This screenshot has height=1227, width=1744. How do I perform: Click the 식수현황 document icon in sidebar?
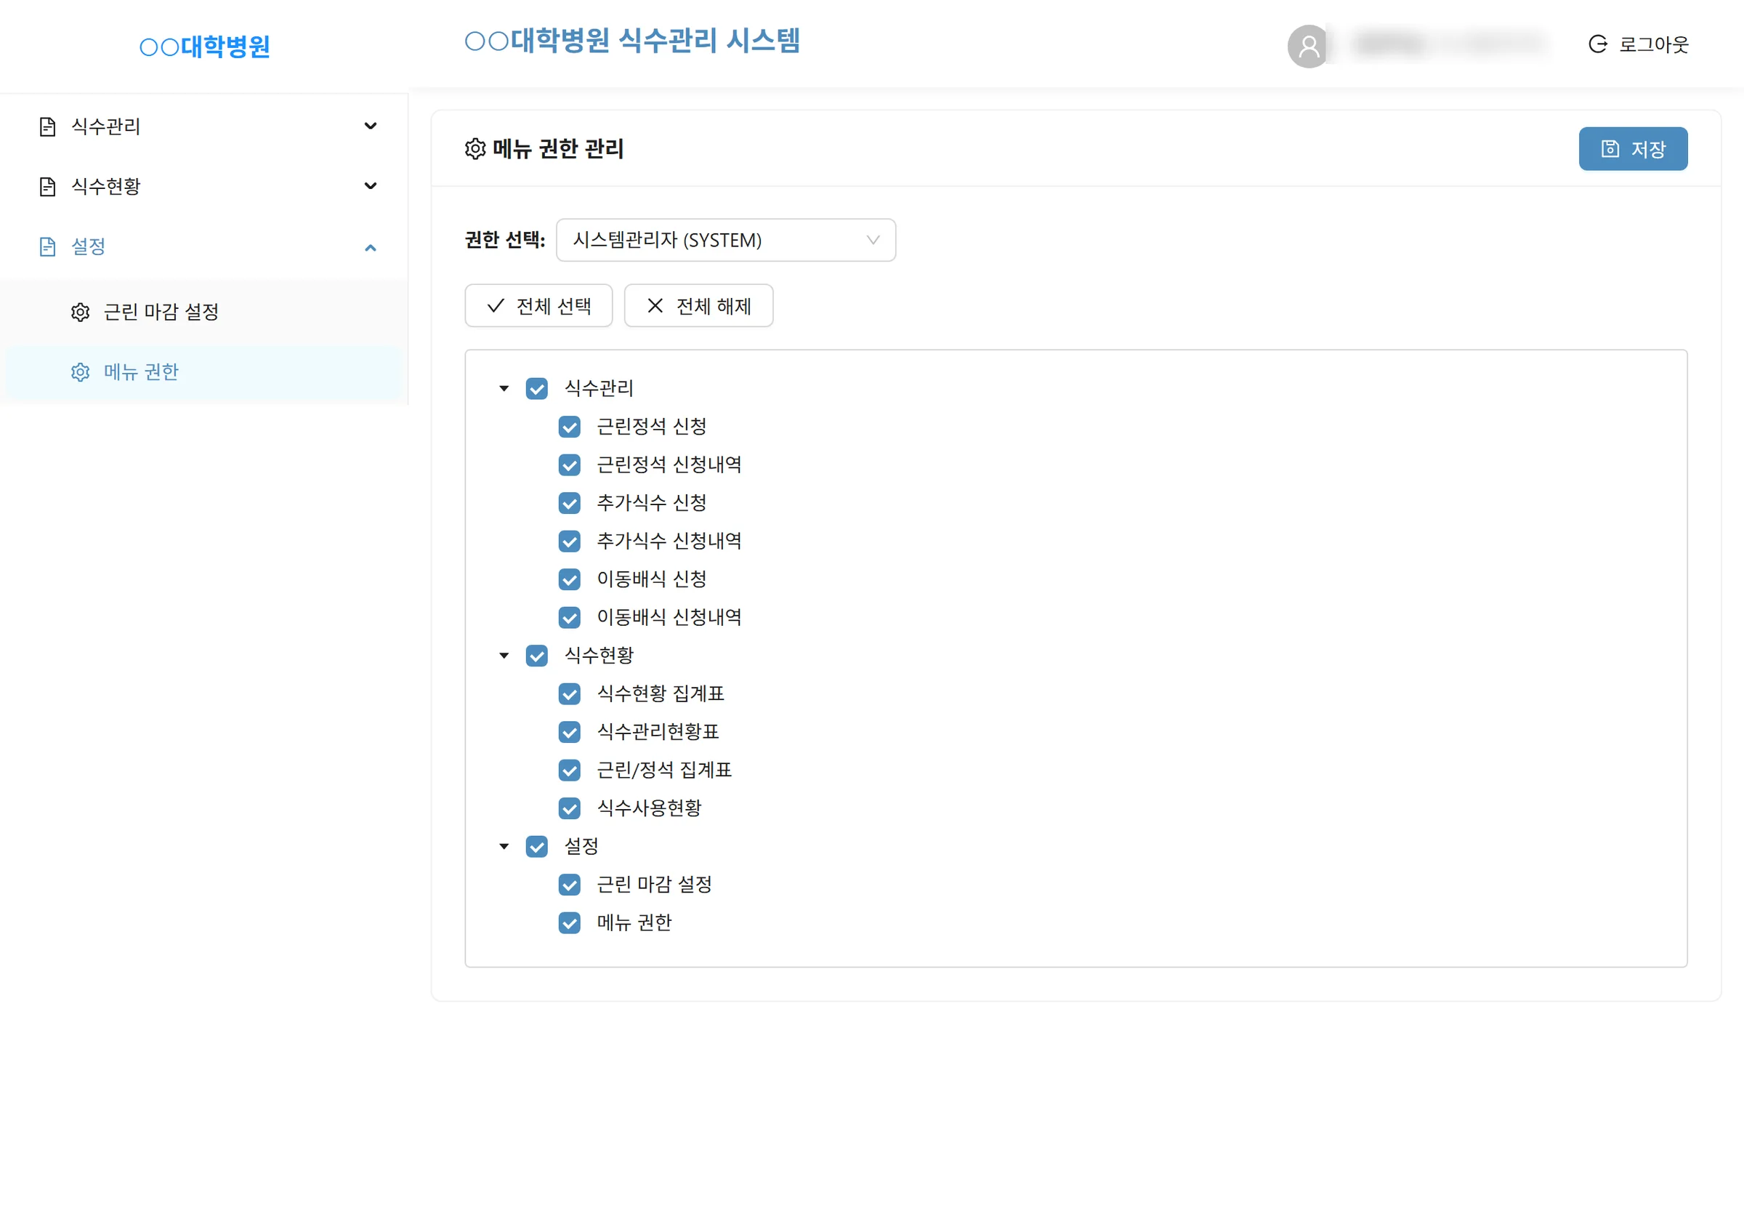pyautogui.click(x=47, y=187)
